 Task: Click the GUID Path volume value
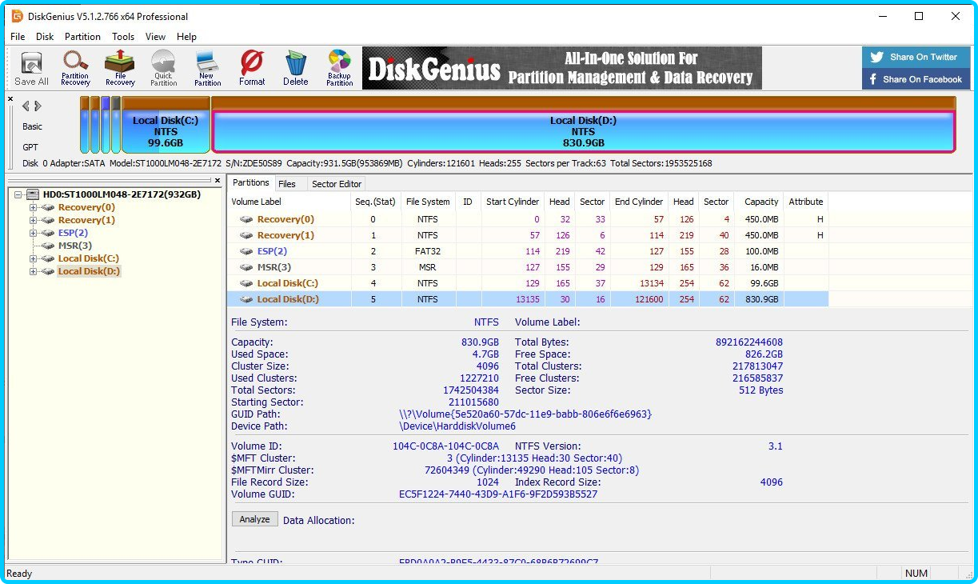pos(525,414)
